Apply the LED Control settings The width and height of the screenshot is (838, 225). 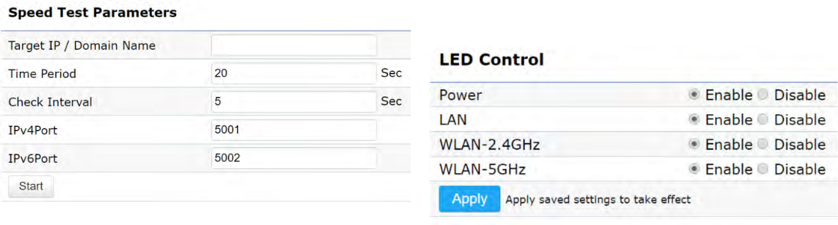click(x=470, y=199)
